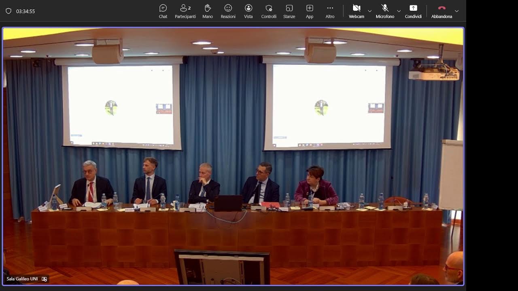Show the Partecipanti list
Viewport: 518px width, 291px height.
click(x=185, y=11)
